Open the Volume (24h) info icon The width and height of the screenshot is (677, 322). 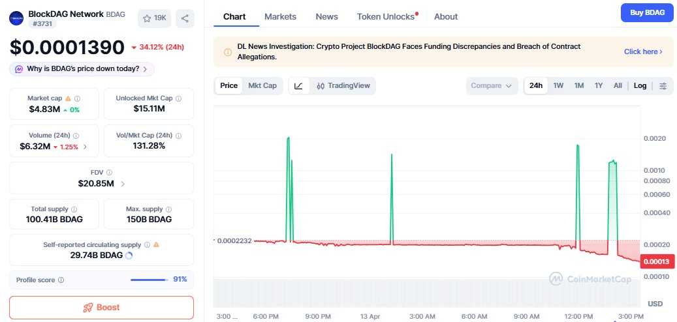[x=76, y=136]
